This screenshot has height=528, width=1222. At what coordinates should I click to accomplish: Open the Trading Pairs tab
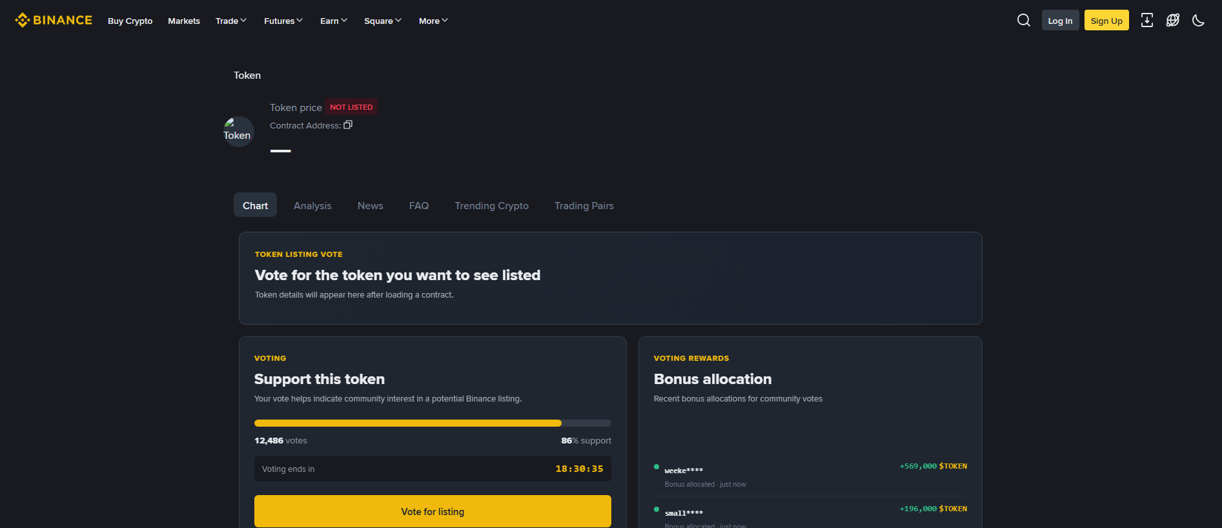point(584,205)
